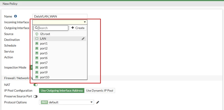The width and height of the screenshot is (224, 110).
Task: Choose port5 from the interface list
Action: coord(60,53)
